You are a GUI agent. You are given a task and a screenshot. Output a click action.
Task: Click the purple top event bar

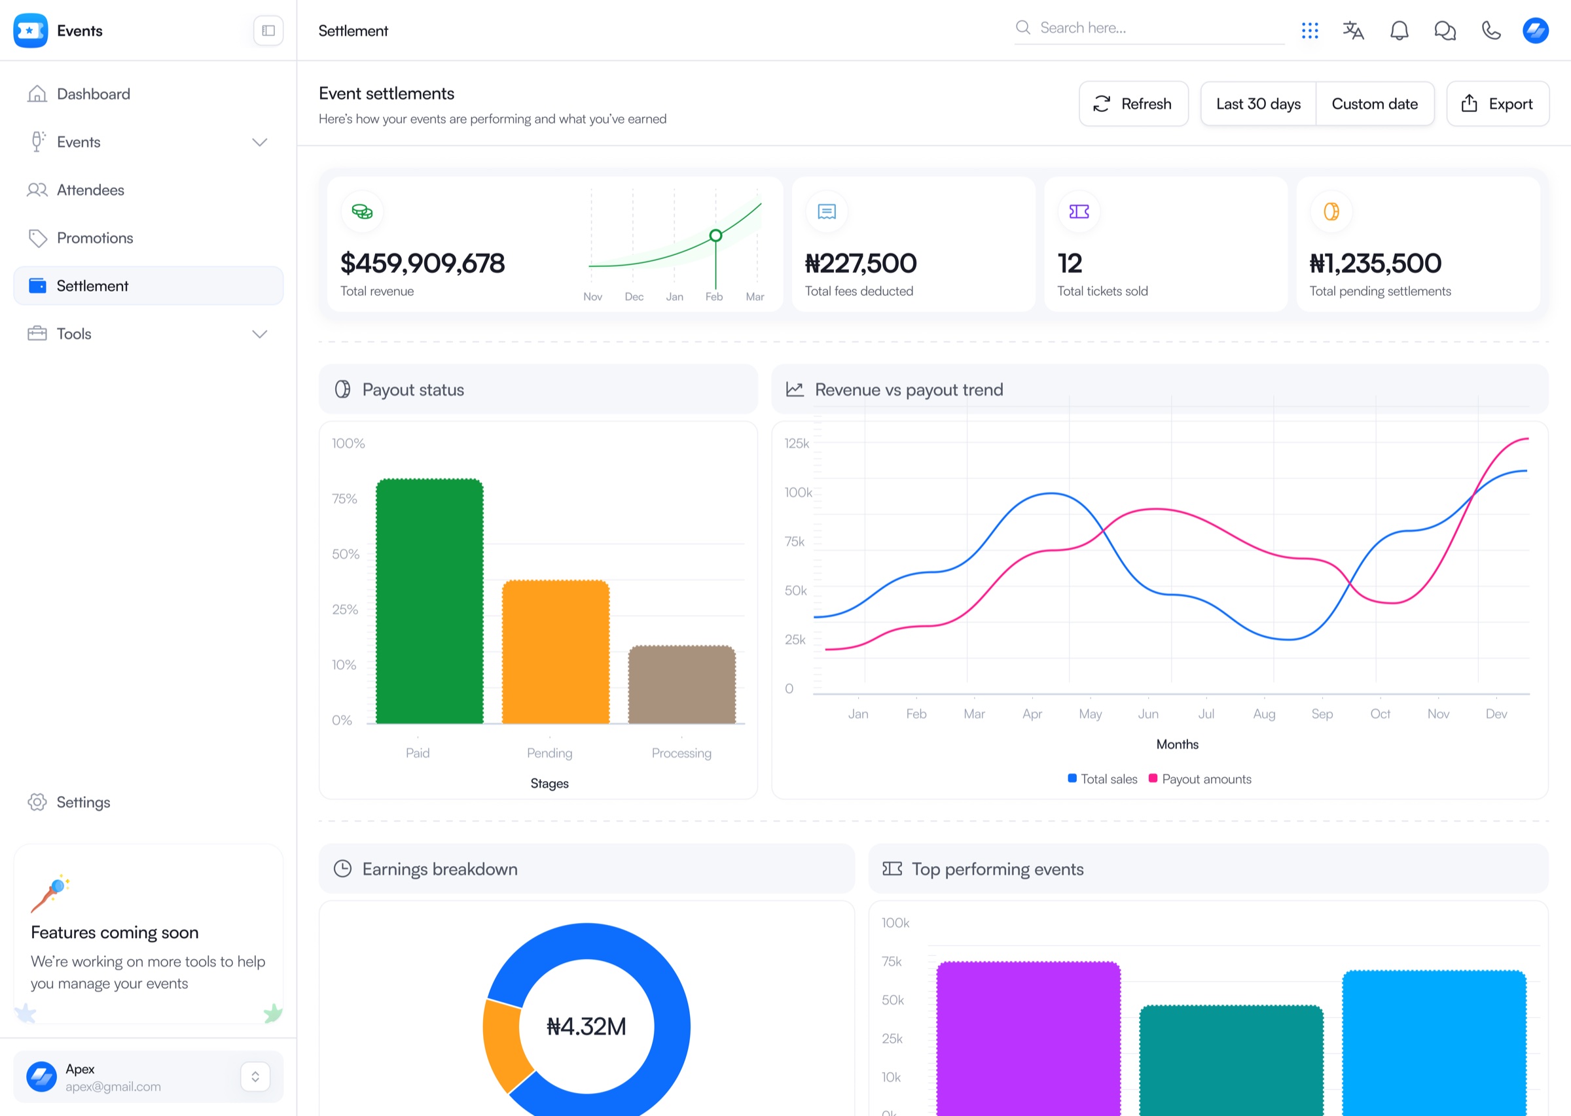1028,1038
